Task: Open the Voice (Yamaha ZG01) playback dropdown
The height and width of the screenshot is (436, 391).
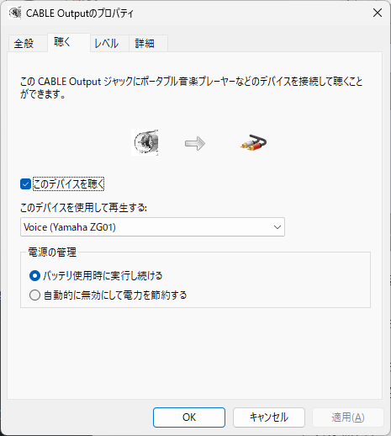Action: [152, 227]
